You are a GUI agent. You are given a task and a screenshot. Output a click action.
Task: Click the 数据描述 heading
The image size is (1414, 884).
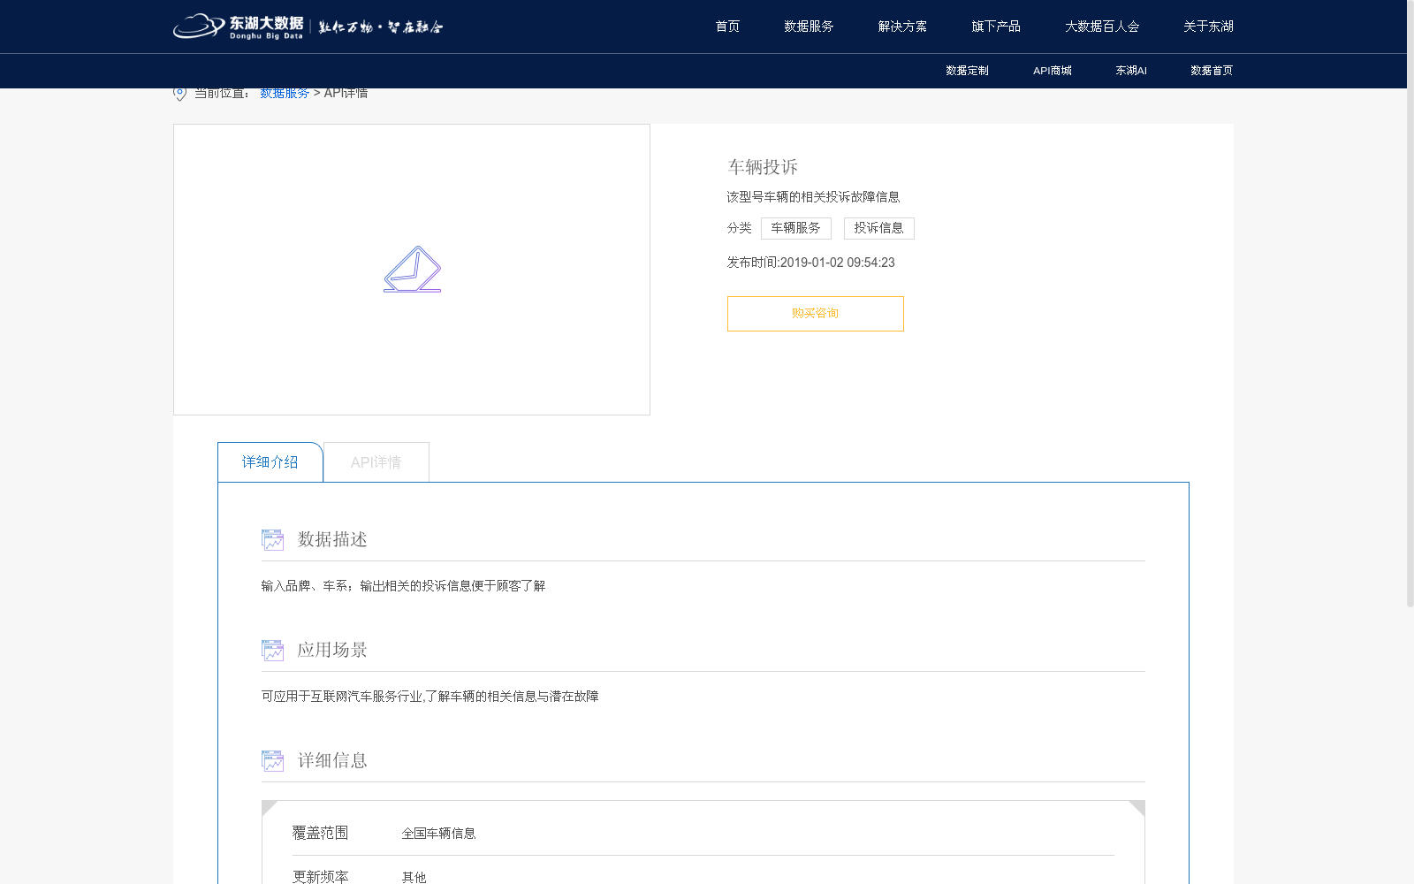(x=332, y=539)
